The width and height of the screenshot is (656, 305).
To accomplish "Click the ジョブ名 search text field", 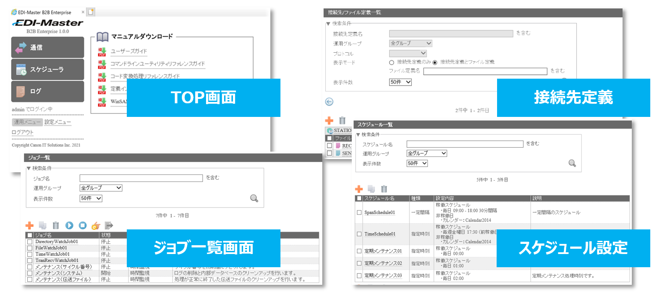I will point(141,178).
